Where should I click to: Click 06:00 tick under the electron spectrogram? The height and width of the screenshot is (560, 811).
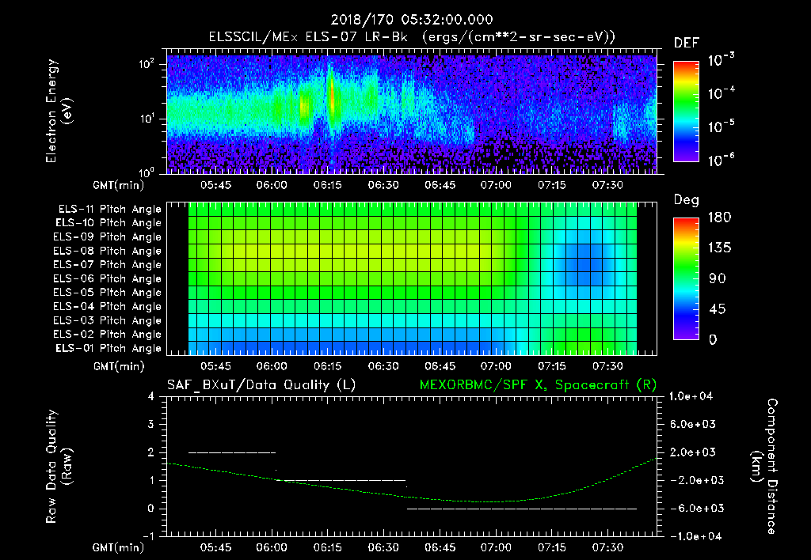272,185
